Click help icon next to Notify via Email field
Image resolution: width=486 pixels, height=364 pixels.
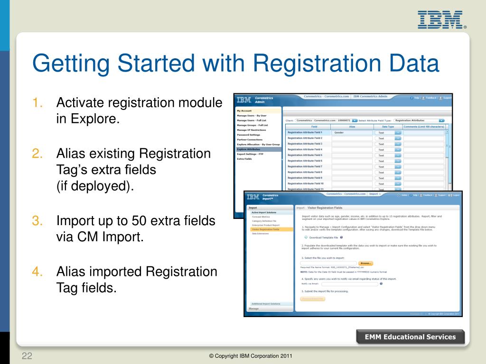coord(381,283)
